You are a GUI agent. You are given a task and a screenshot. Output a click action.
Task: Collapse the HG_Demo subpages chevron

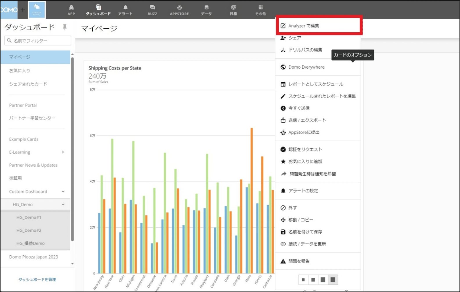[63, 204]
